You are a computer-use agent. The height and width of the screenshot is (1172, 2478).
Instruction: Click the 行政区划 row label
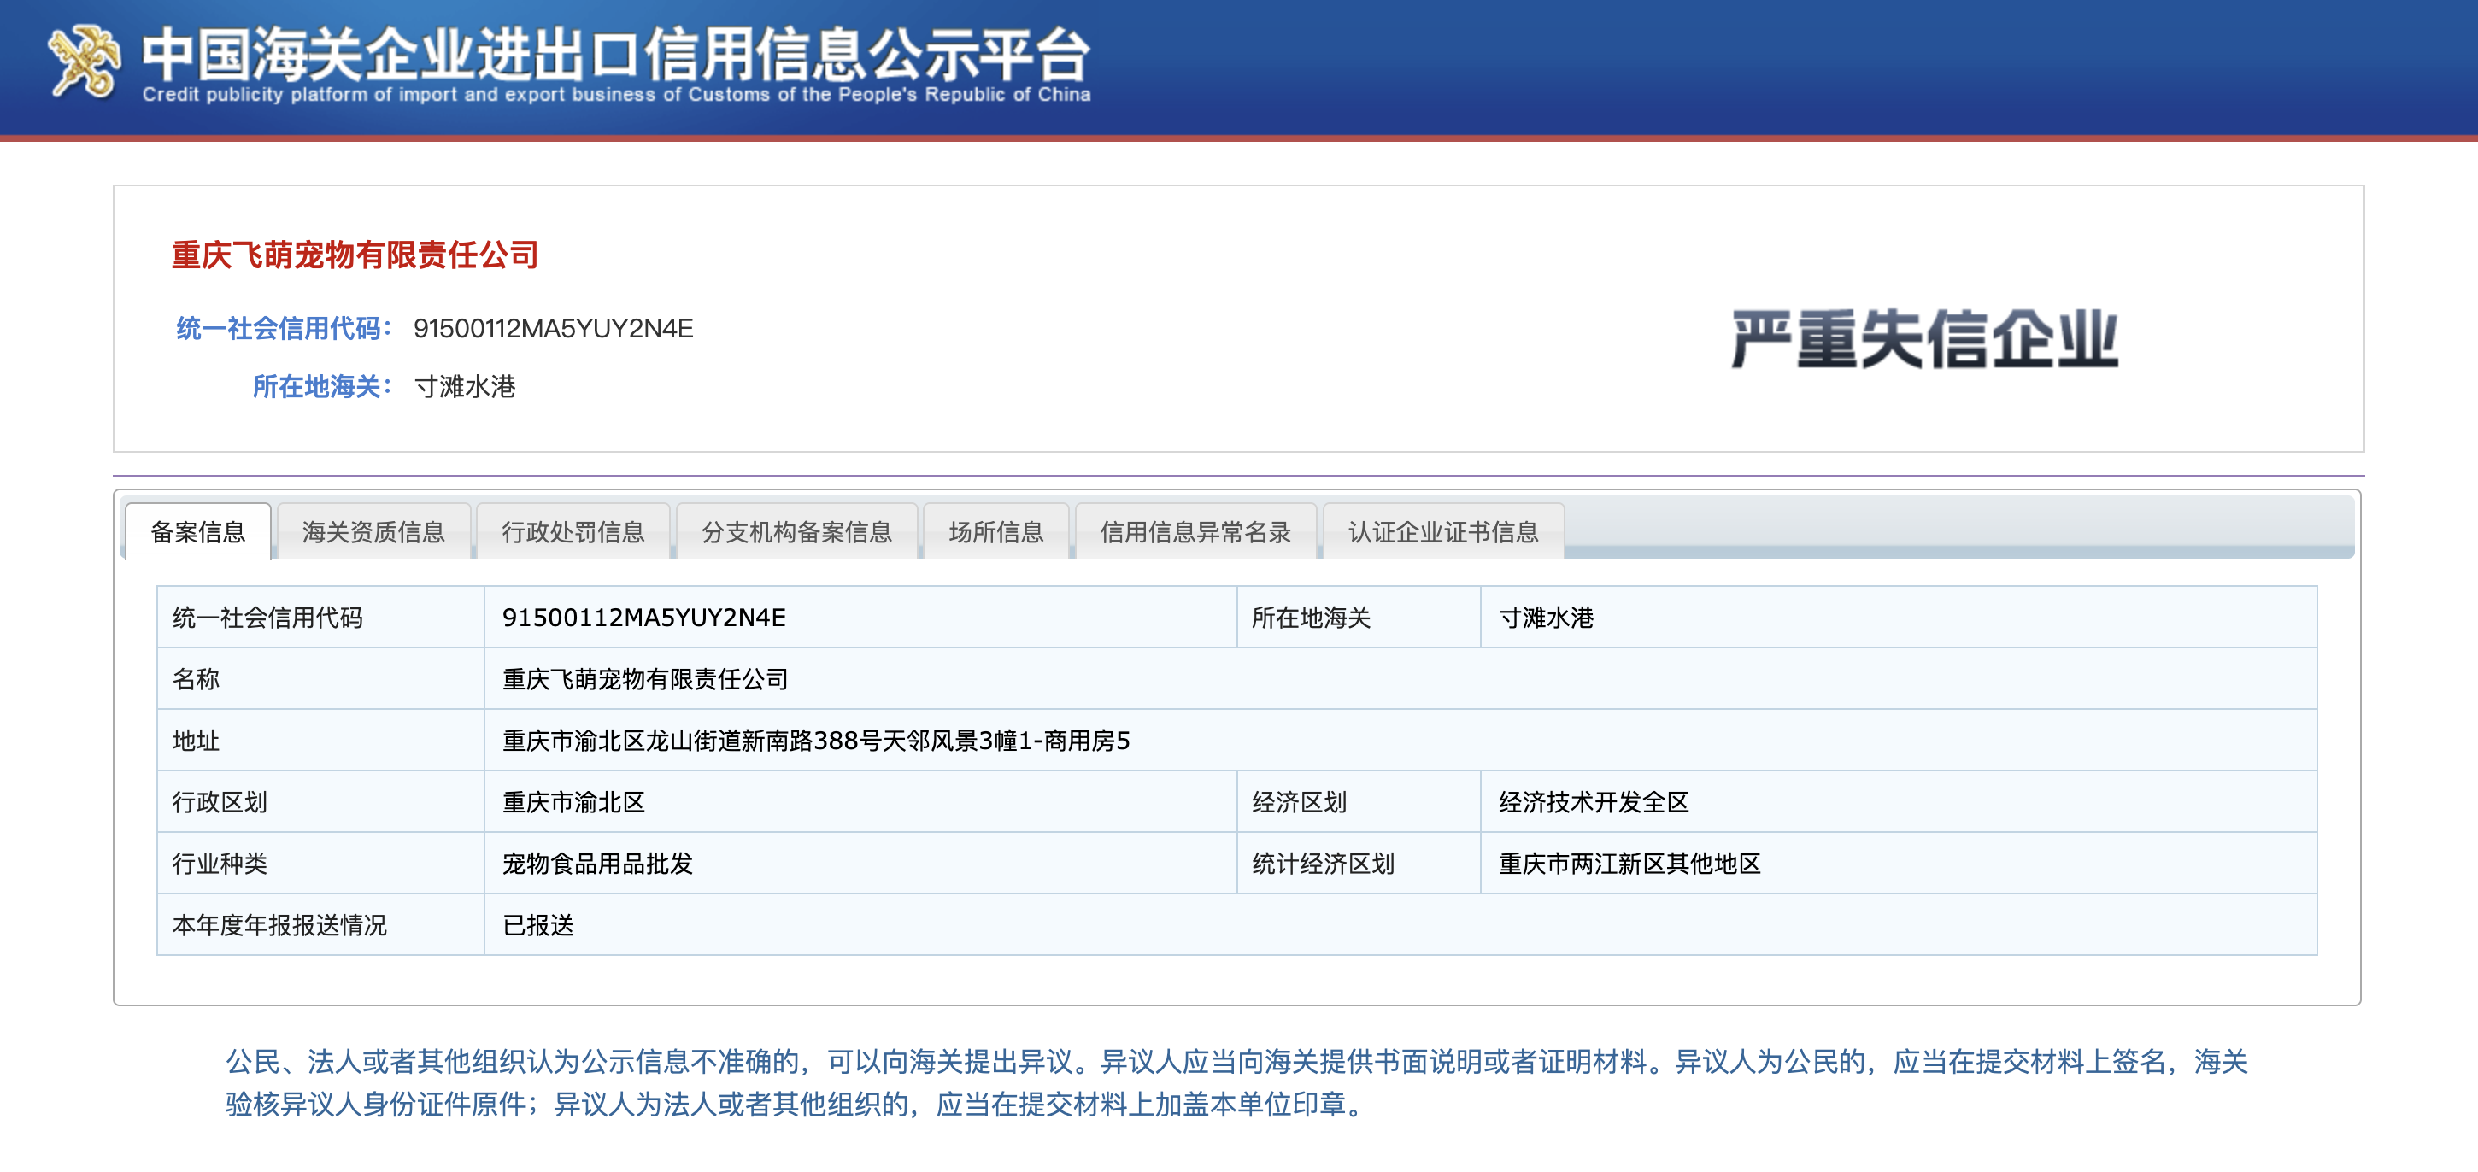coord(320,802)
